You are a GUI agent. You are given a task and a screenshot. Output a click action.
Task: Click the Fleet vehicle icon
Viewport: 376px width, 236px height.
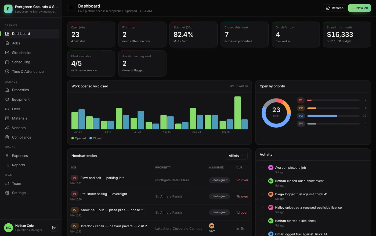(x=7, y=109)
